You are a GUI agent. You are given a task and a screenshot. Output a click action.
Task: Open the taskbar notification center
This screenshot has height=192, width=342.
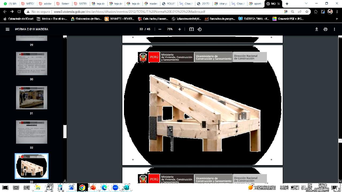pos(334,188)
